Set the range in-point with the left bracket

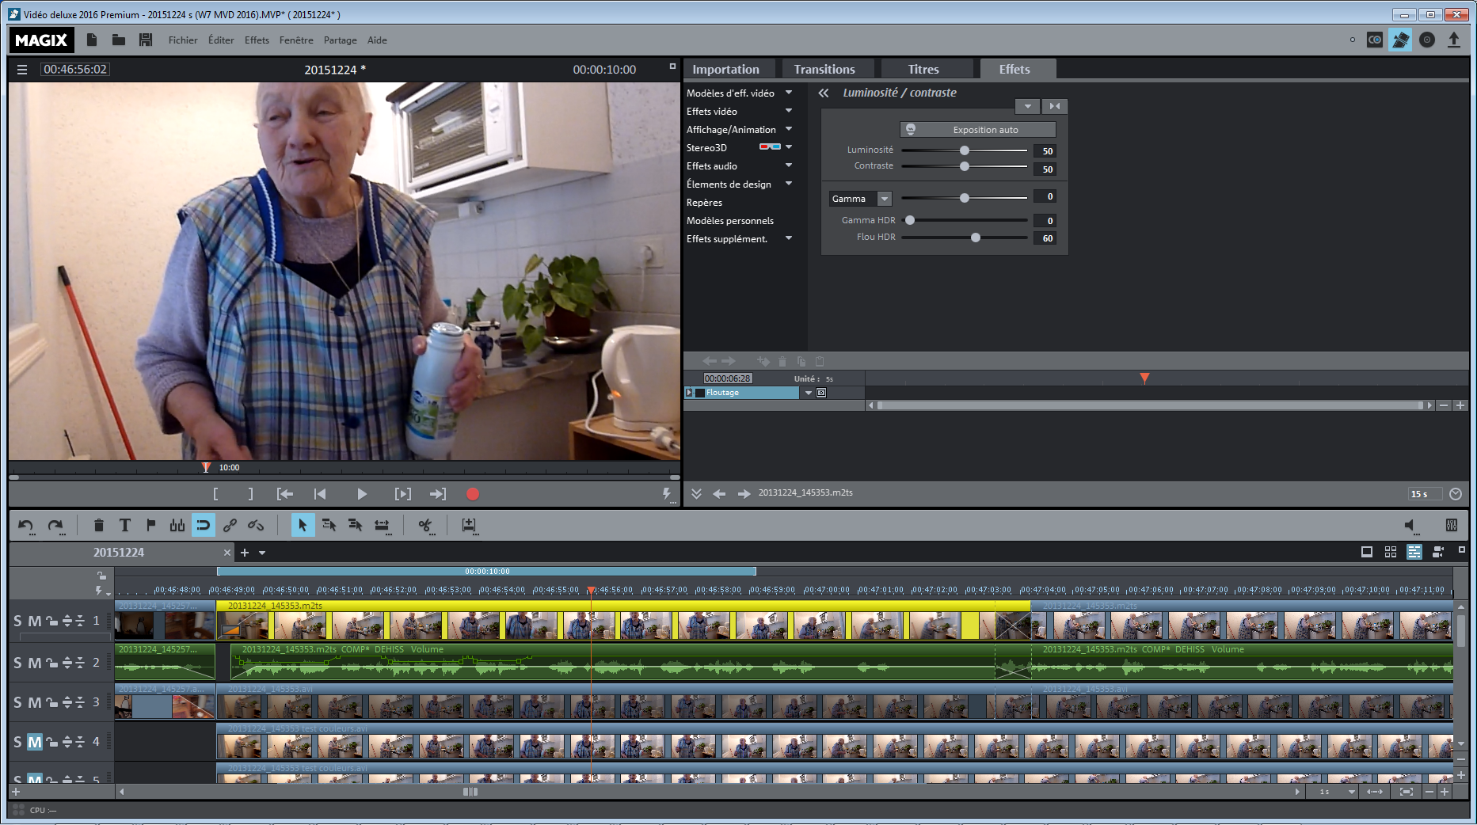(215, 494)
